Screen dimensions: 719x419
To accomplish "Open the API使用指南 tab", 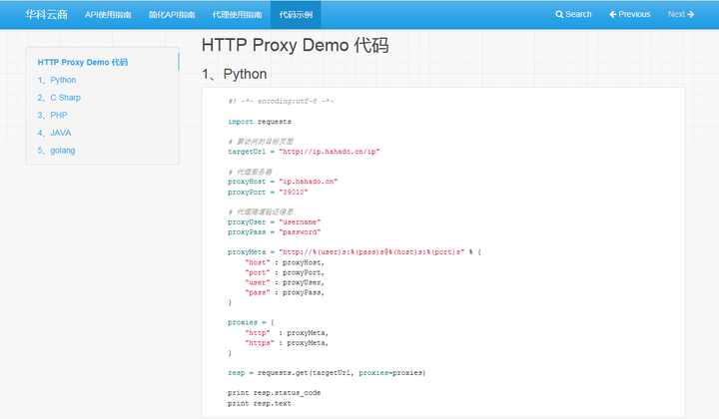I will 108,15.
